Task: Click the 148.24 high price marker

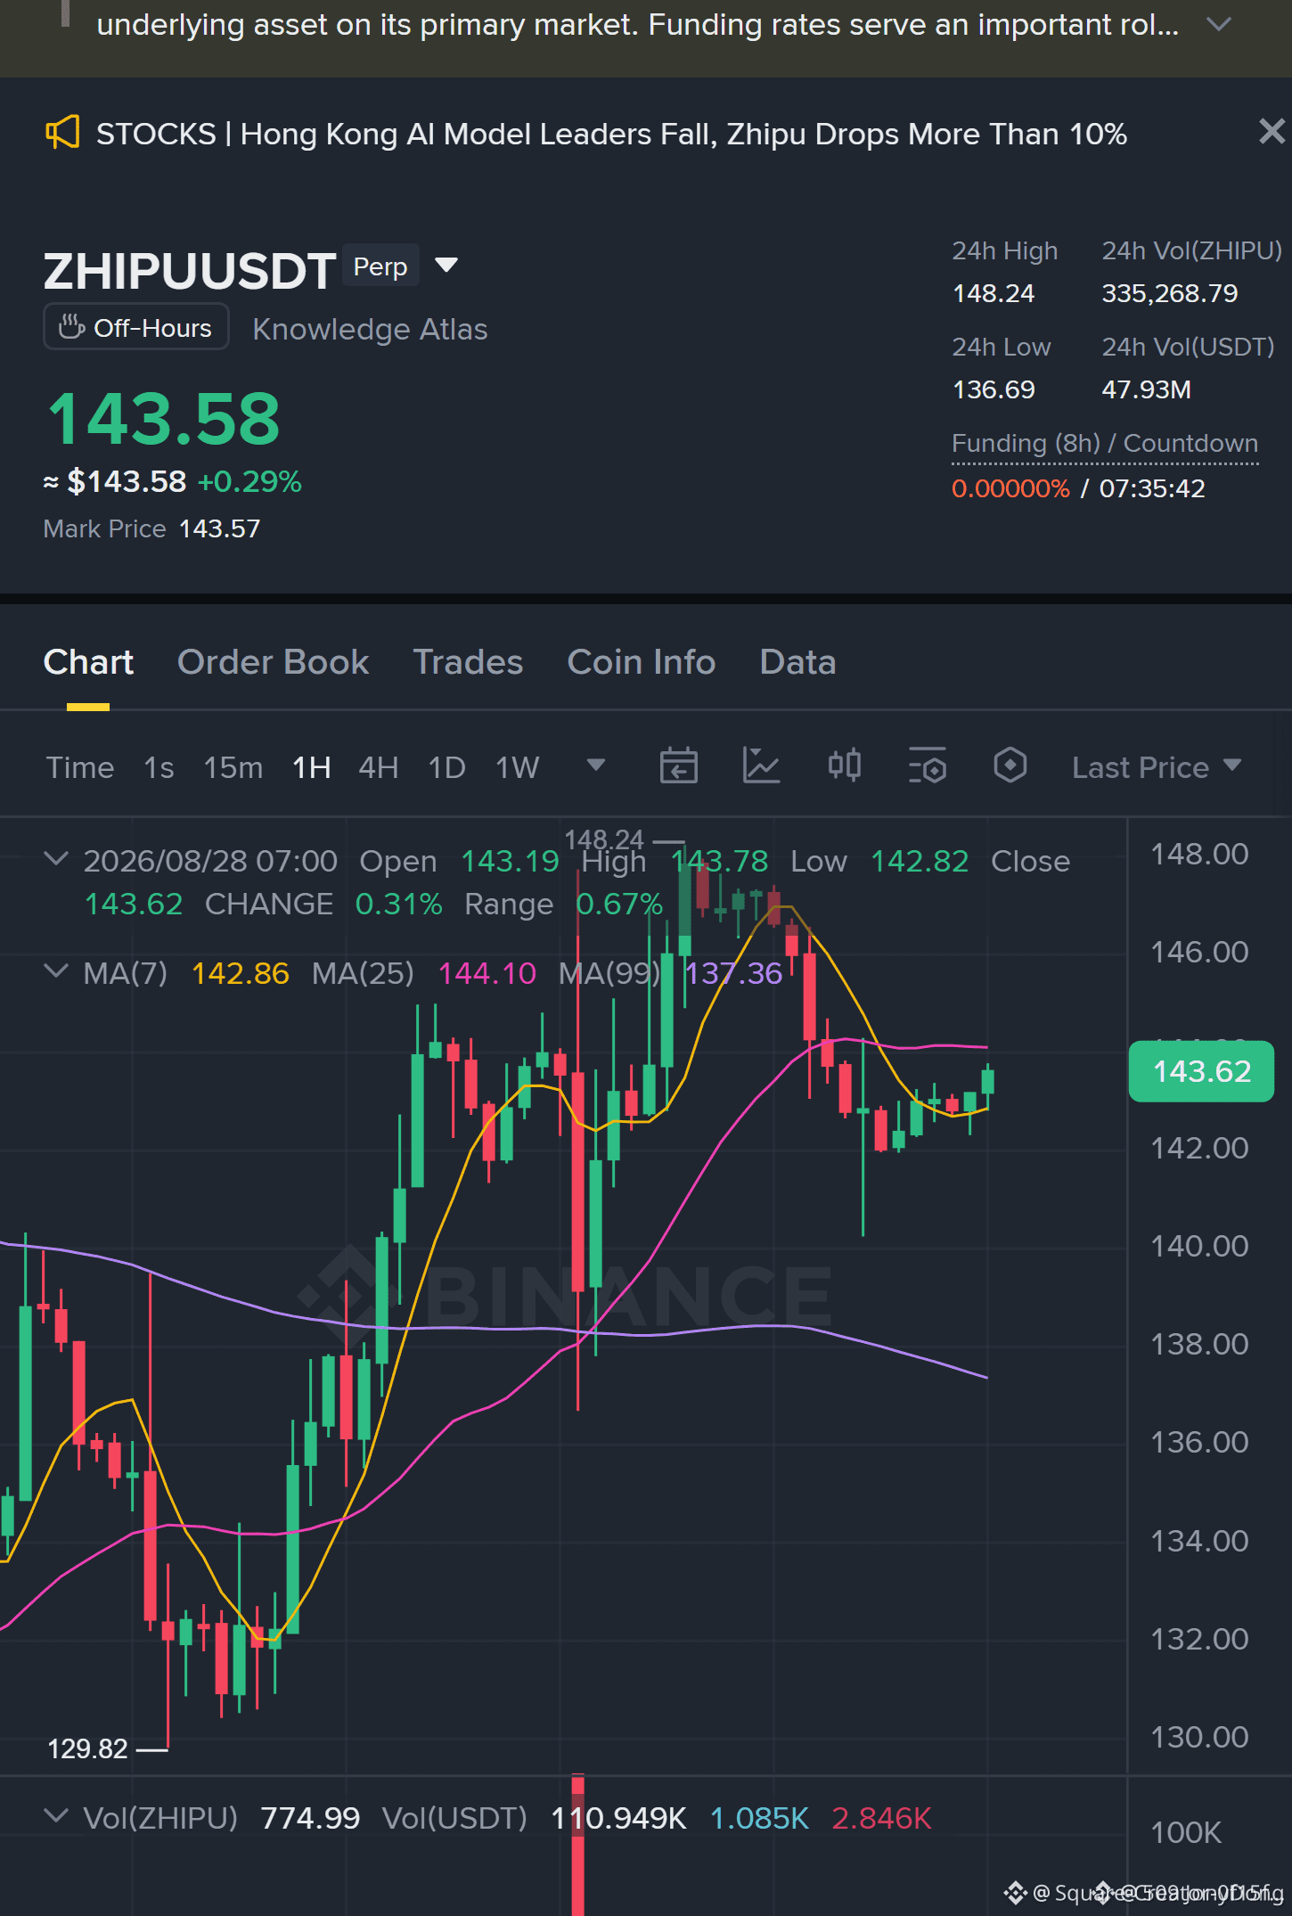Action: pyautogui.click(x=604, y=839)
